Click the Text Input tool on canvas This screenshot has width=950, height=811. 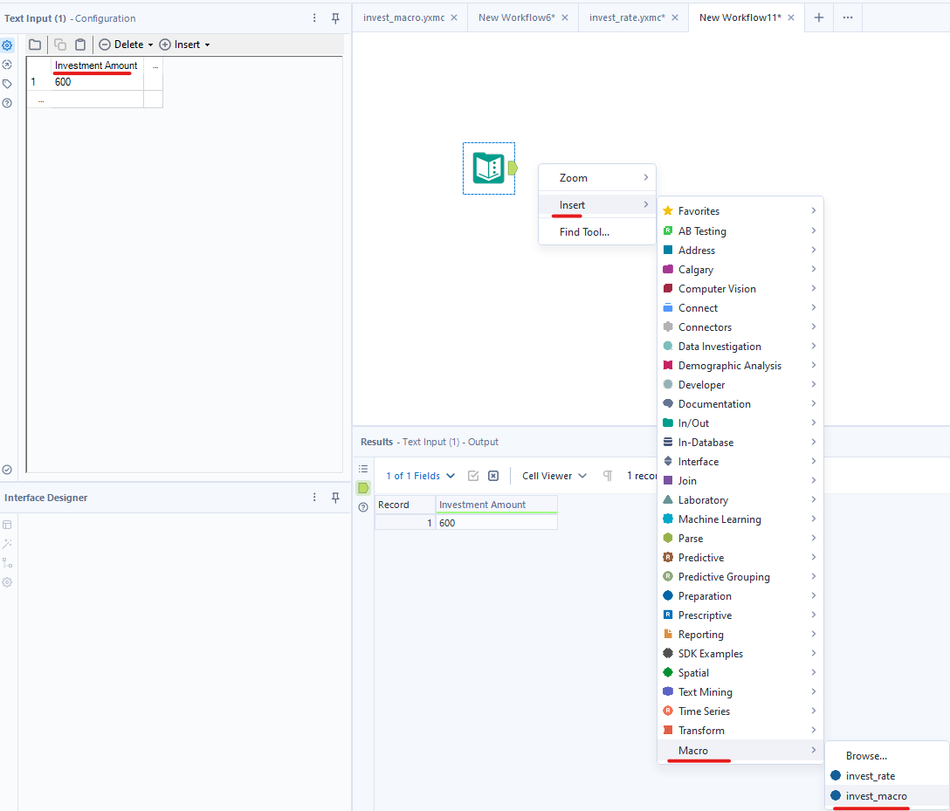tap(488, 168)
